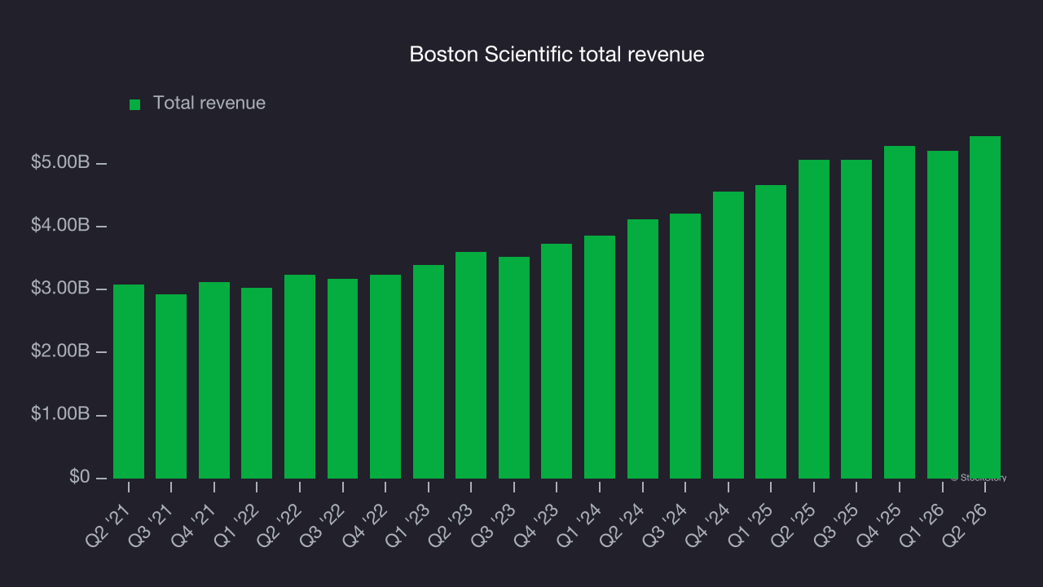Click the green bar for Q3 '25
This screenshot has height=587, width=1043.
856,320
